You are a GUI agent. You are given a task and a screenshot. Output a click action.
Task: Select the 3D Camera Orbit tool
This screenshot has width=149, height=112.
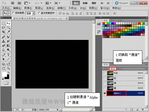point(8,64)
